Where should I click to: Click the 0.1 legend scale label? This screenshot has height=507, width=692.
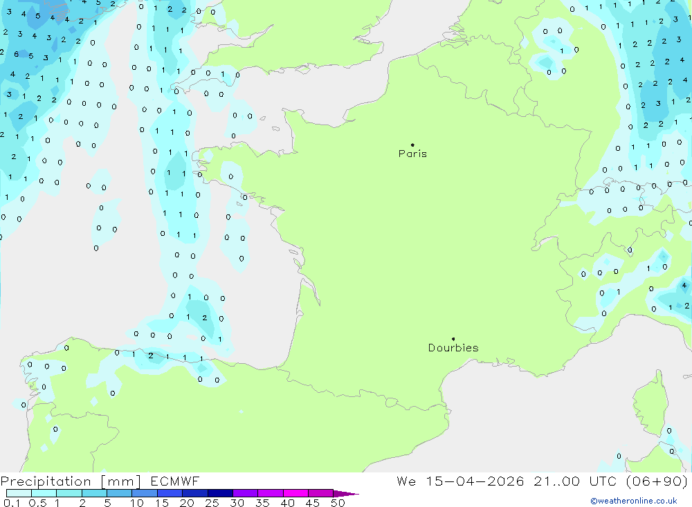tap(12, 503)
